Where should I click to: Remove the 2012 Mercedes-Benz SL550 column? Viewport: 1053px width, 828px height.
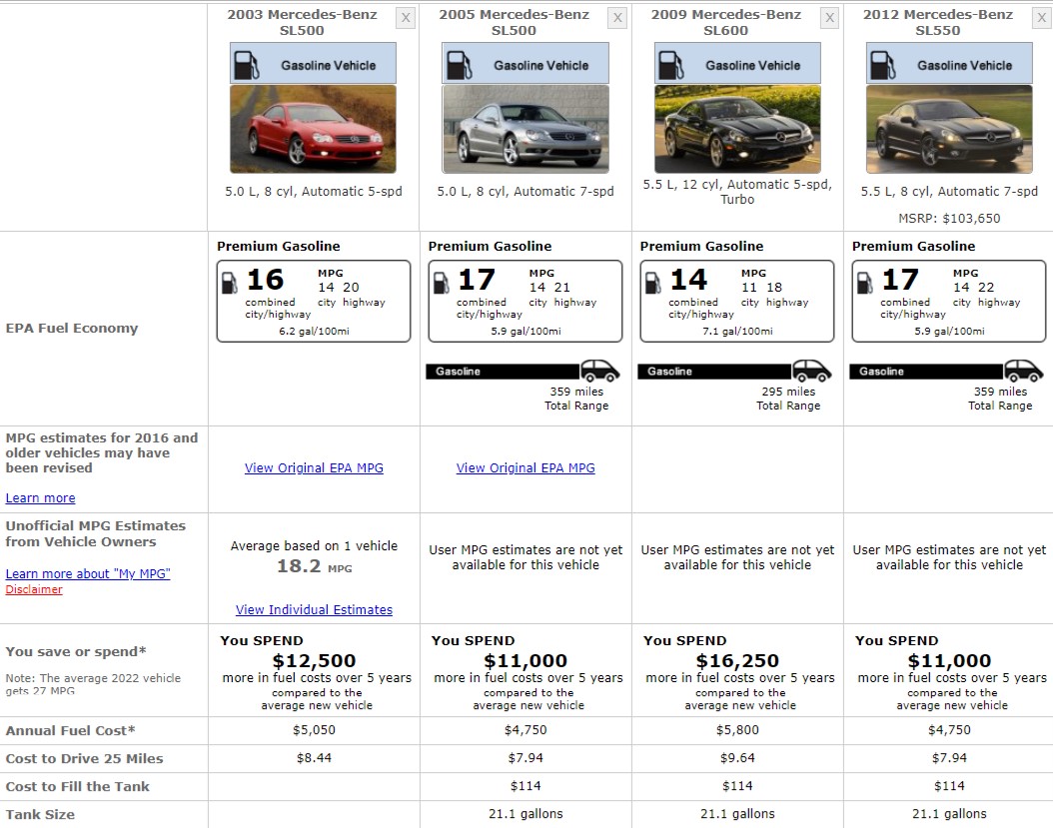(1042, 18)
